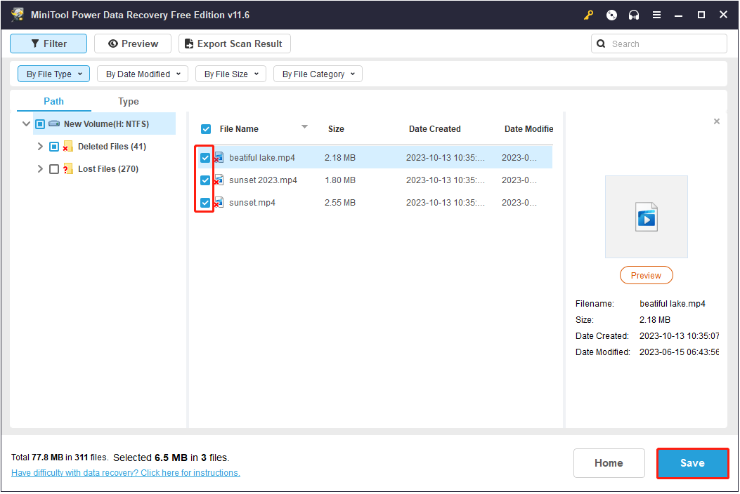Click the video thumbnail in preview pane
The width and height of the screenshot is (740, 494).
coord(646,217)
